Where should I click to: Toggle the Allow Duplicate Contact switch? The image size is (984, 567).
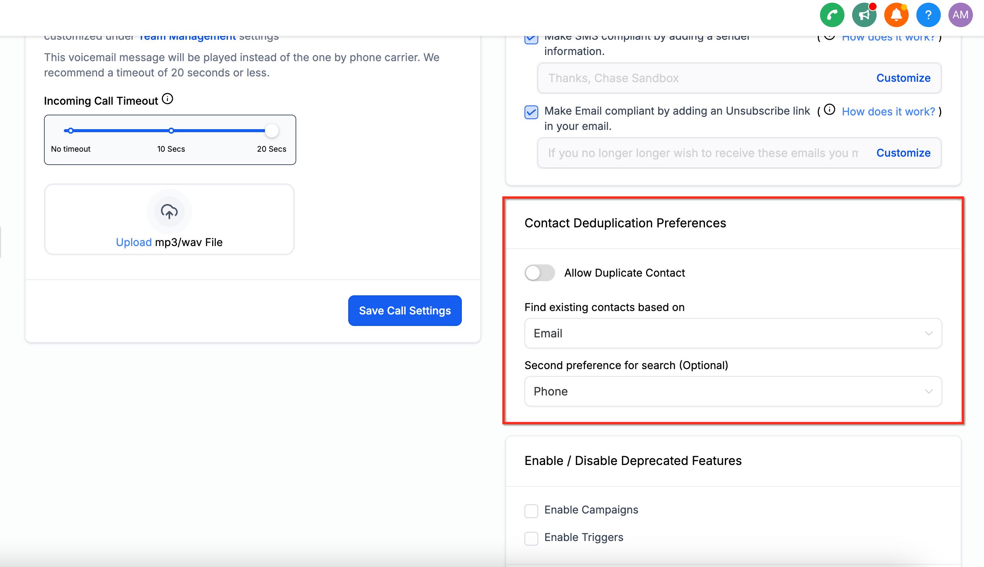point(539,272)
